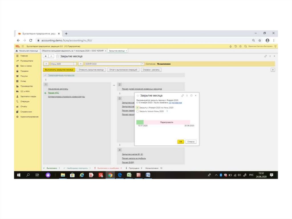The width and height of the screenshot is (292, 219).
Task: Click the question mark help button
Action: [x=273, y=70]
